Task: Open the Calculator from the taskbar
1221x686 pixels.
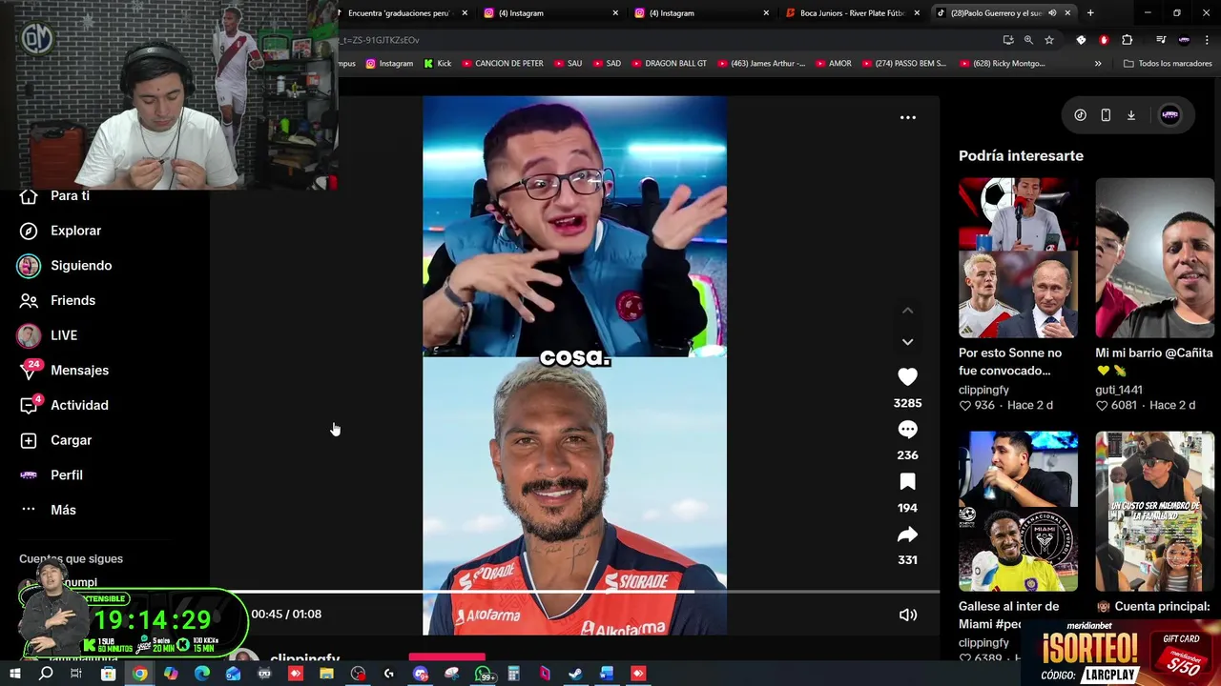Action: [x=513, y=675]
